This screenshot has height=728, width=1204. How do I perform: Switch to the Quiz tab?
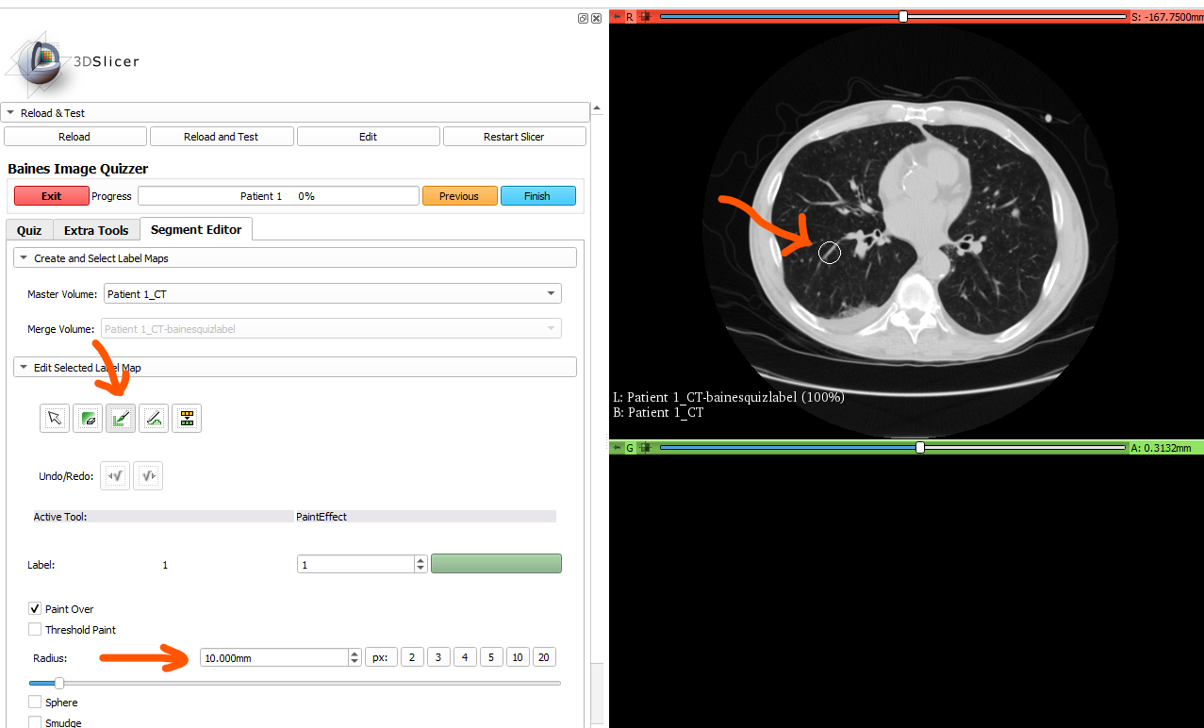coord(28,229)
